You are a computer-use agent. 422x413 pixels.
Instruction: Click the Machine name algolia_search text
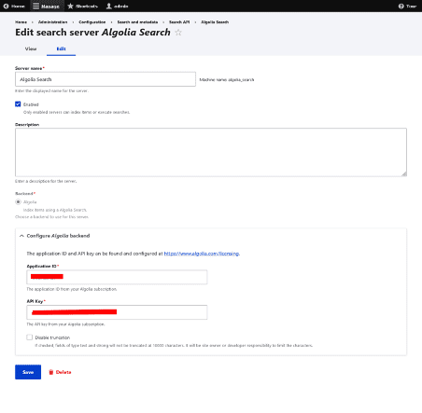(x=227, y=80)
